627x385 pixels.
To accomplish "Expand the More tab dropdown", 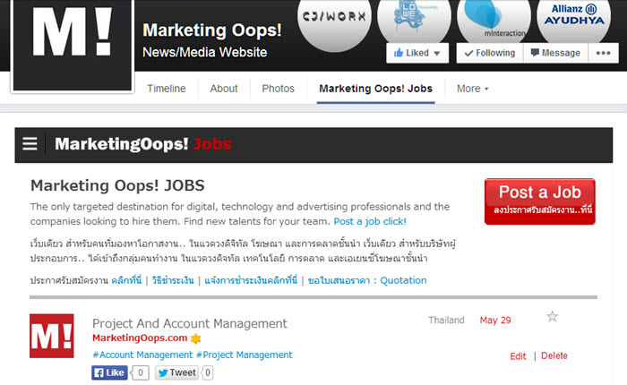I will coord(472,89).
